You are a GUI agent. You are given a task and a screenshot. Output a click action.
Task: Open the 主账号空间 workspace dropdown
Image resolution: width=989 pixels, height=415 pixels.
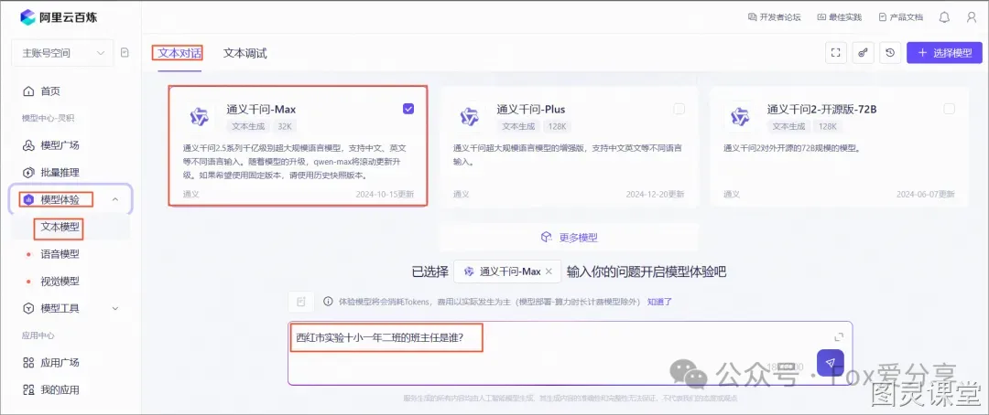pyautogui.click(x=62, y=53)
